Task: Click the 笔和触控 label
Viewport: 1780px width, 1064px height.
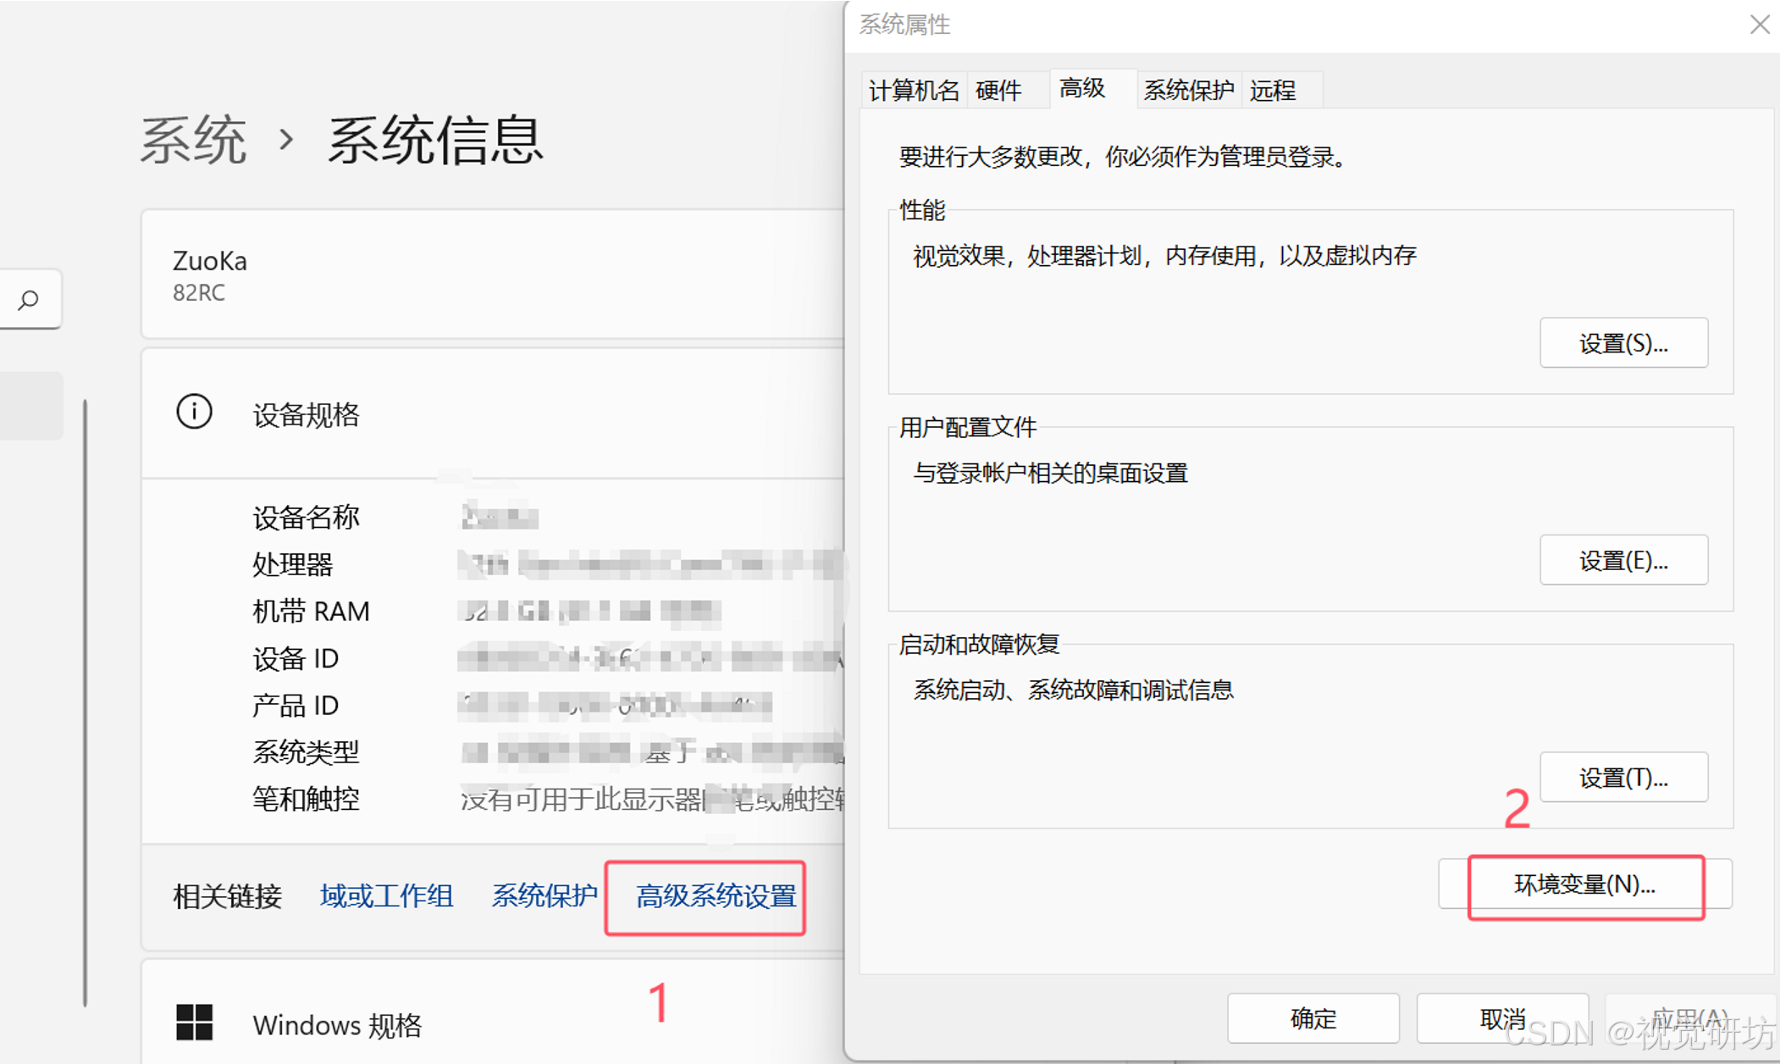Action: tap(307, 799)
